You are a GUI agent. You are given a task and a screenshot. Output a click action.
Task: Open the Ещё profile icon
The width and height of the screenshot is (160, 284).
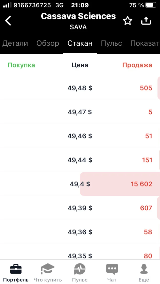click(144, 269)
